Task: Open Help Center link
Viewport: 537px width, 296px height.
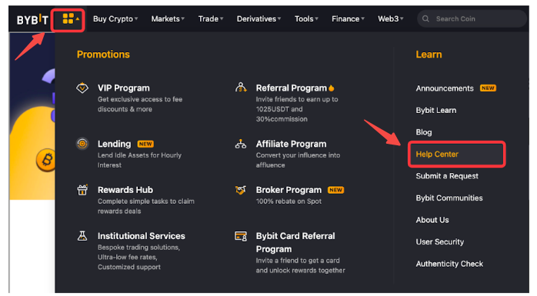Action: (437, 154)
